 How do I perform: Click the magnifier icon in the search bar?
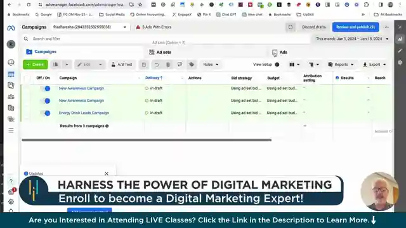coord(26,39)
